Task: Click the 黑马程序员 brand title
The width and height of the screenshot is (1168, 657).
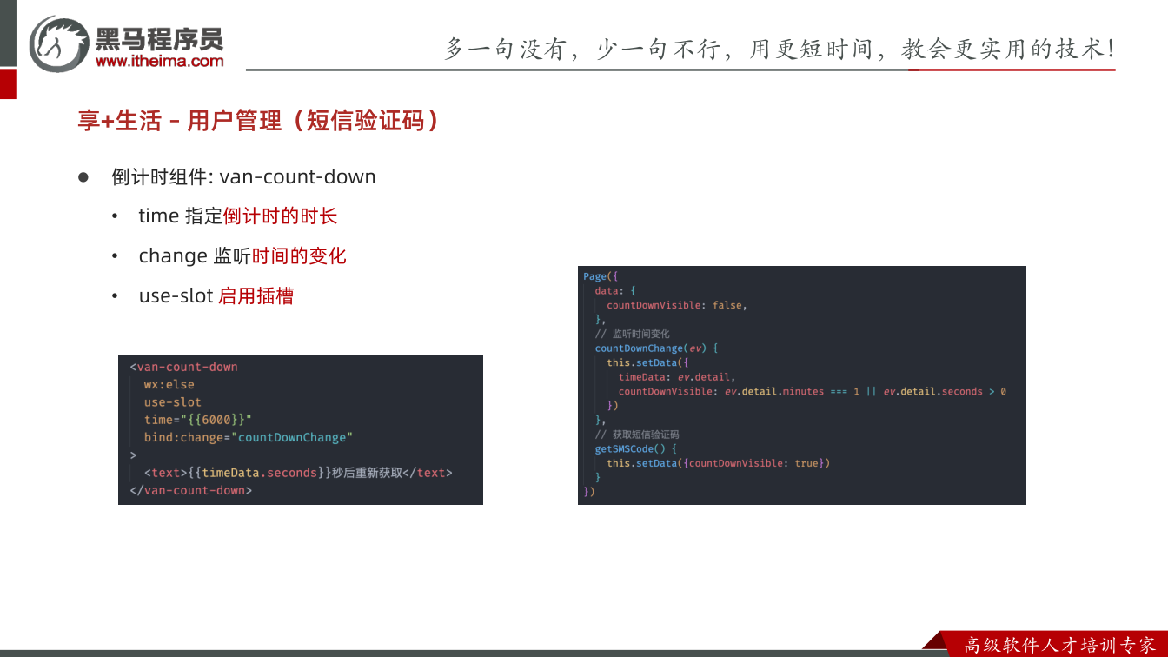Action: click(159, 39)
